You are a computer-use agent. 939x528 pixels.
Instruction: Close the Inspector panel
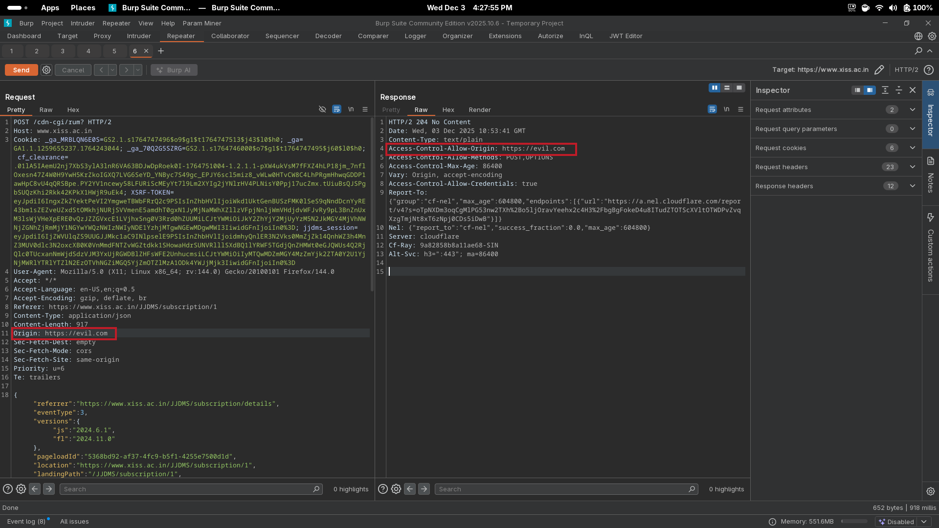(x=913, y=90)
